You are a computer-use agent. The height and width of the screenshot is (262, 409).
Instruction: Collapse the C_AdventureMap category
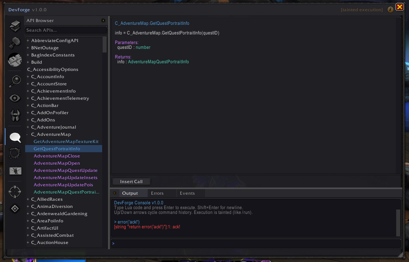(27, 134)
